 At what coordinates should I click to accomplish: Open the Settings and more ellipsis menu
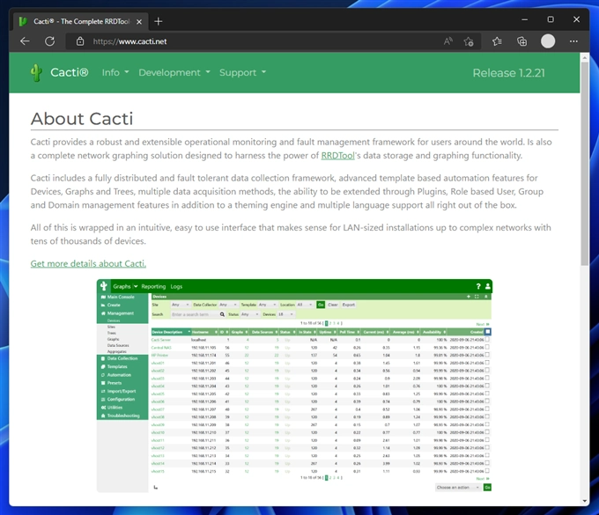(x=573, y=41)
